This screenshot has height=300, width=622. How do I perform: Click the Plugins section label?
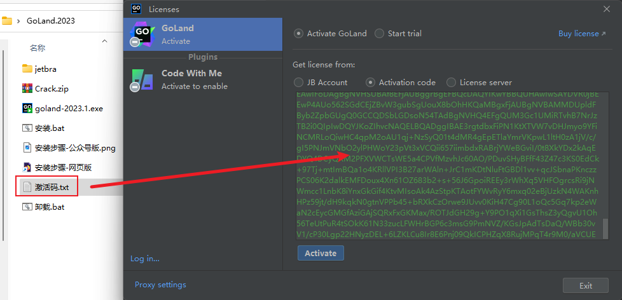point(203,57)
